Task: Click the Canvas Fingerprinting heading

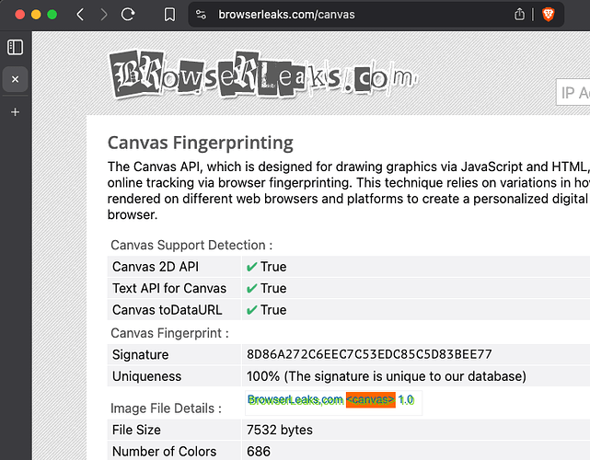Action: [x=201, y=143]
